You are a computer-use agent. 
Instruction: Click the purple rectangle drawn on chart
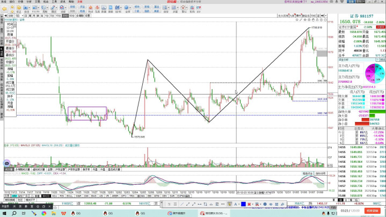coord(86,107)
